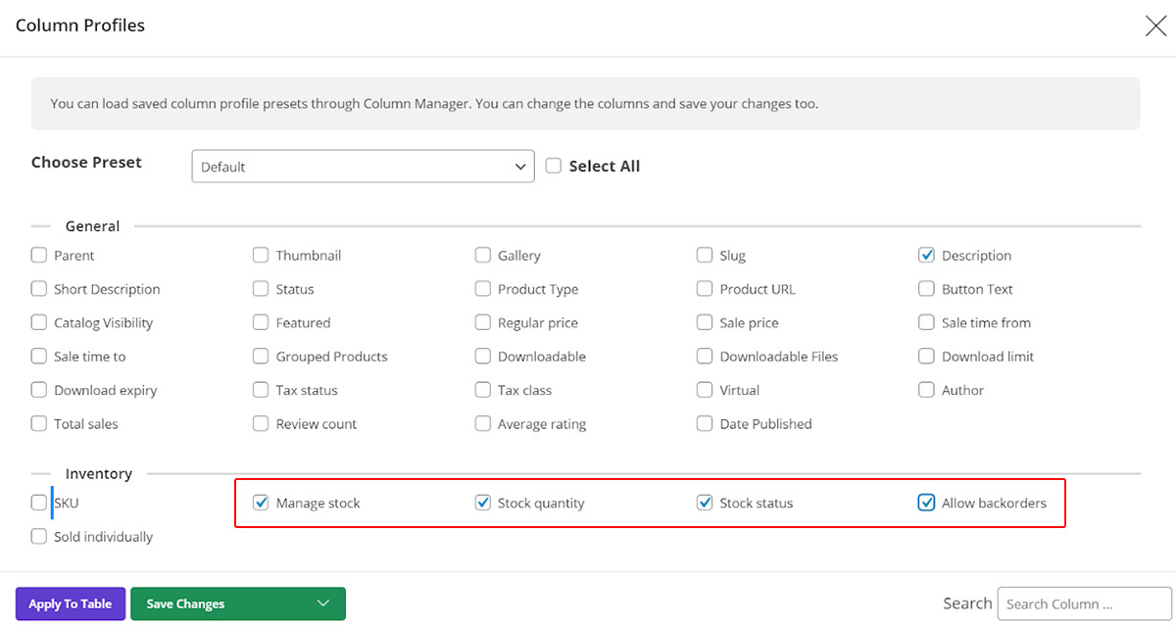Open the Choose Preset dropdown

(363, 167)
